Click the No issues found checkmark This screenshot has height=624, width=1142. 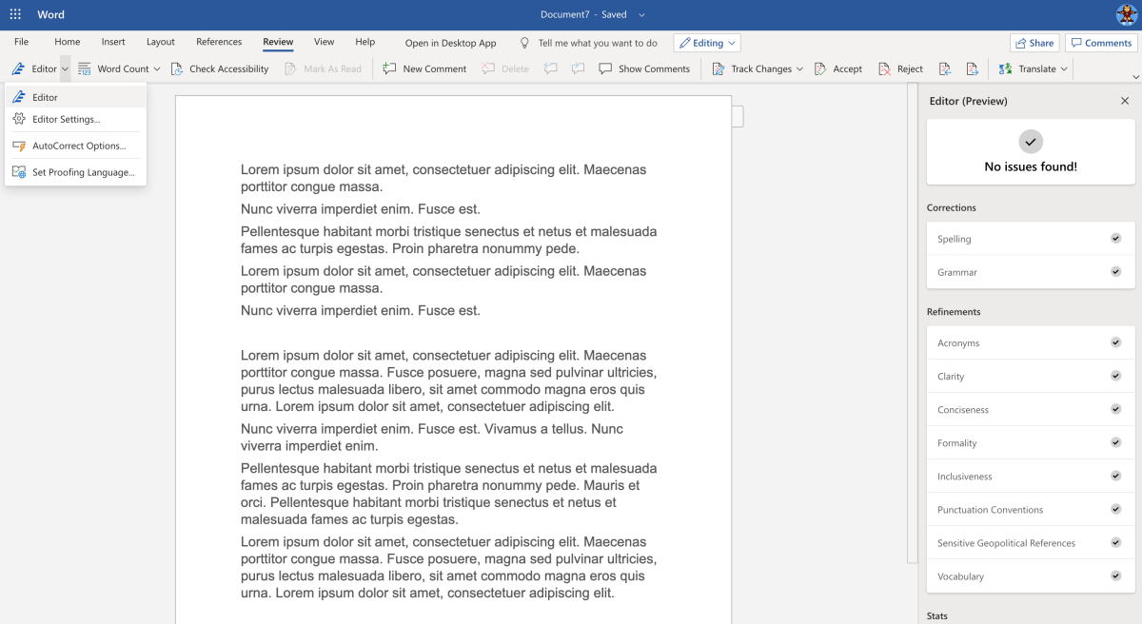tap(1030, 141)
